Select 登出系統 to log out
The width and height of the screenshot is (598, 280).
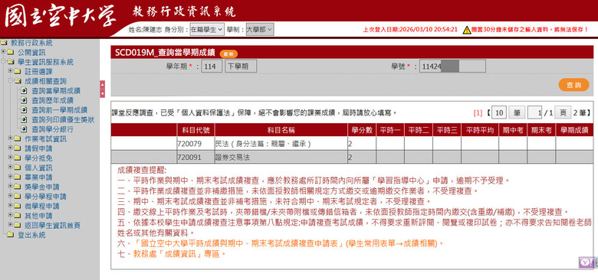pyautogui.click(x=31, y=235)
